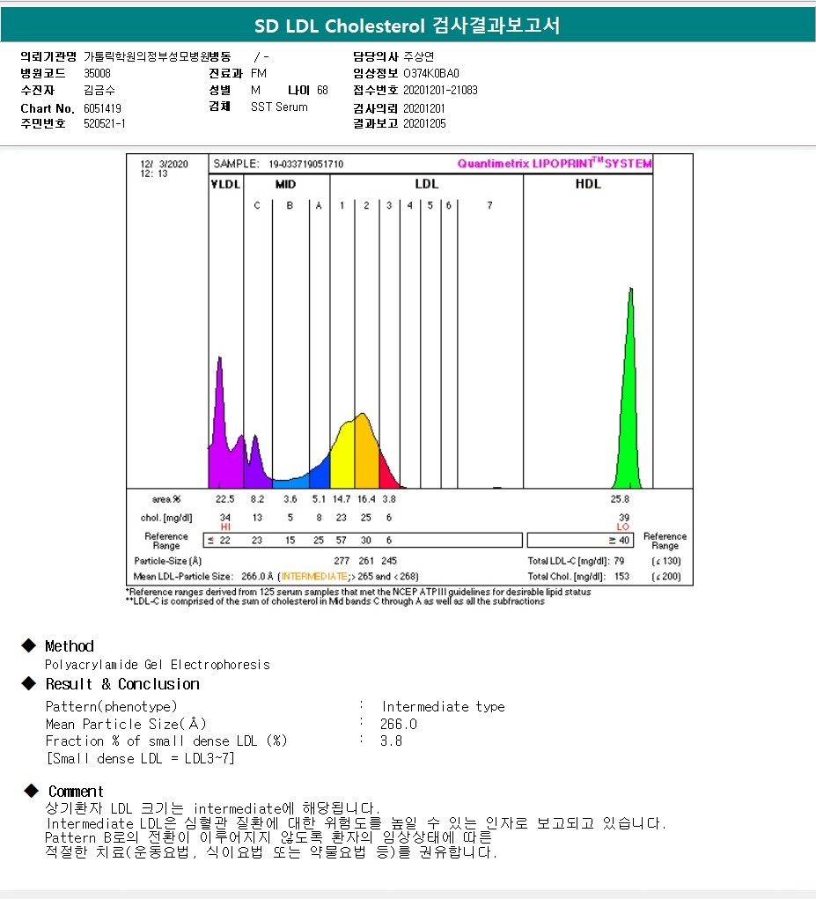The height and width of the screenshot is (899, 816).
Task: Select the orange LO flag under HDL
Action: tap(623, 527)
